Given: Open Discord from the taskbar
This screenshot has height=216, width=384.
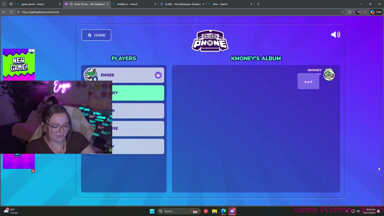Looking at the screenshot, I should coord(232,211).
